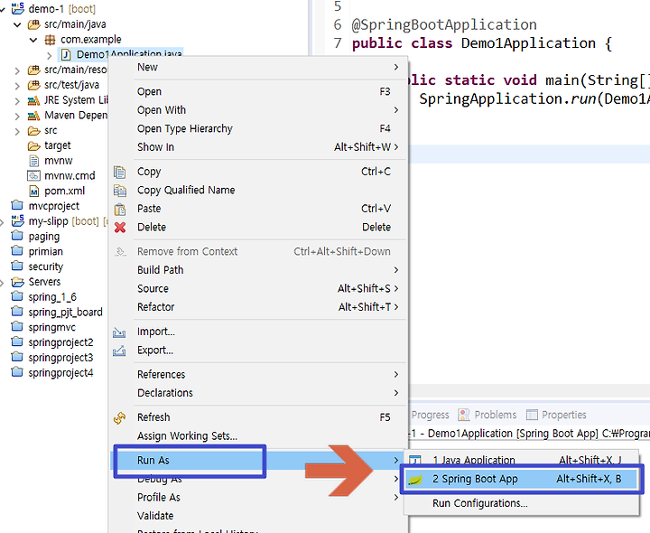Viewport: 650px width, 533px height.
Task: Click the com.example package icon
Action: tap(50, 40)
